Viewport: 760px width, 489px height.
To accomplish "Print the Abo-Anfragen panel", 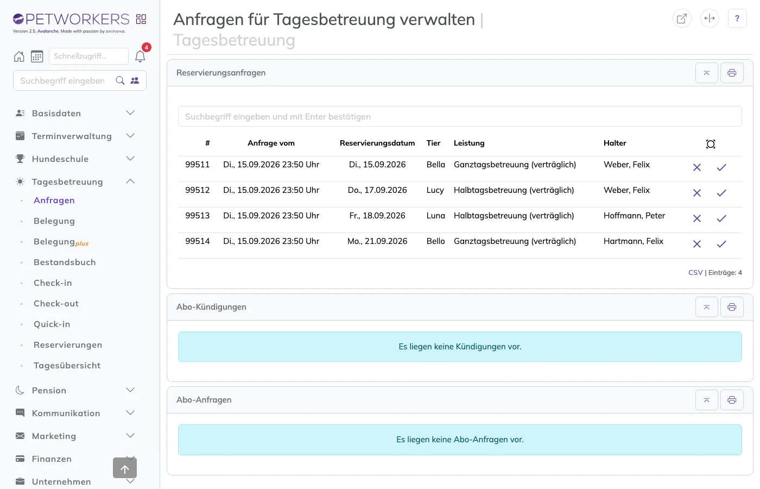I will [732, 400].
